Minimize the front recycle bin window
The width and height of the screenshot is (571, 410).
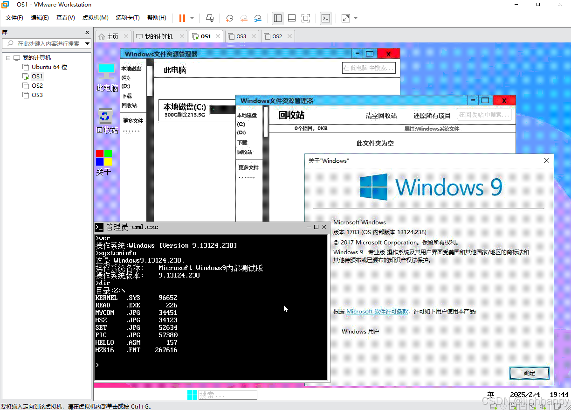[x=474, y=100]
